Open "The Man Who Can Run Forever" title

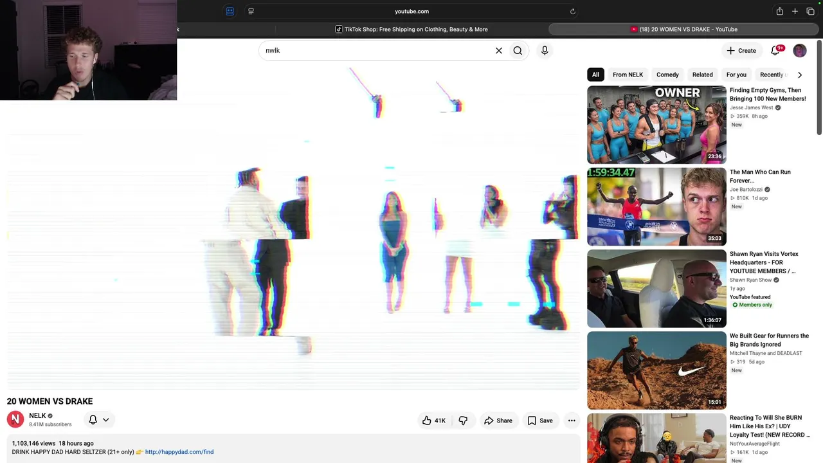[x=760, y=176]
